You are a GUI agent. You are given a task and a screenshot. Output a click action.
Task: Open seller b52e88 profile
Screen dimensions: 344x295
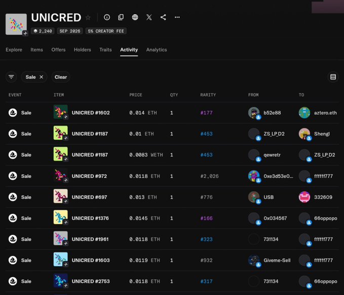tap(272, 113)
